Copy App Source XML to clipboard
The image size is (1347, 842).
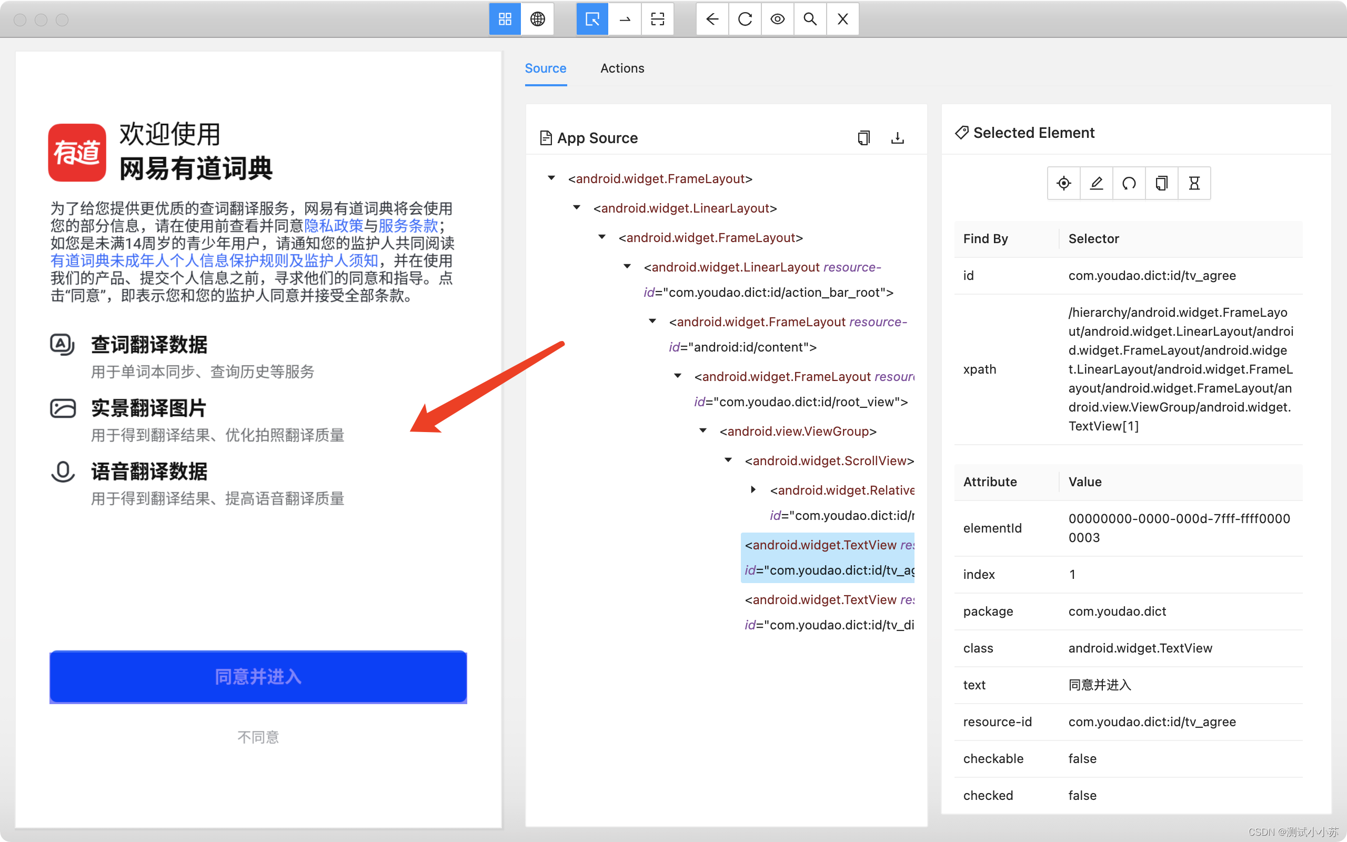pos(863,137)
